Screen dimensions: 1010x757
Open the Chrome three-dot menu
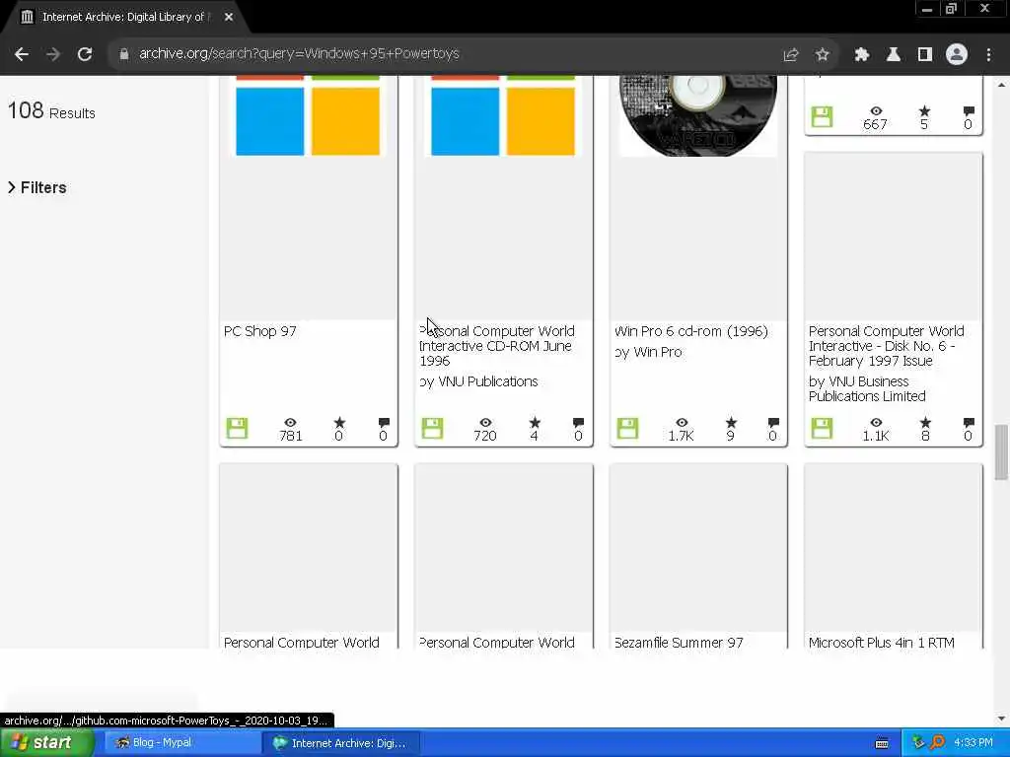pos(988,55)
